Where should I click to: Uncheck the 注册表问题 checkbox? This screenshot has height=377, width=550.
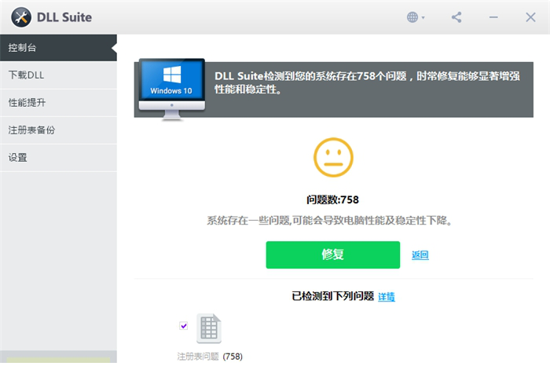point(183,326)
